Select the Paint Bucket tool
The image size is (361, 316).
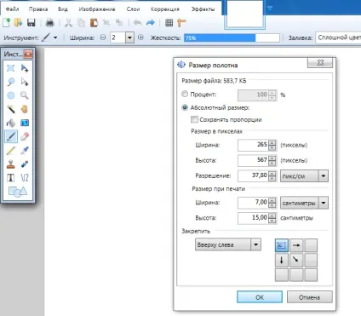(11, 123)
